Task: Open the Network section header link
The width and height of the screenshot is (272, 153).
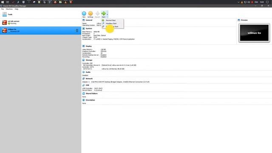Action: pos(89,79)
